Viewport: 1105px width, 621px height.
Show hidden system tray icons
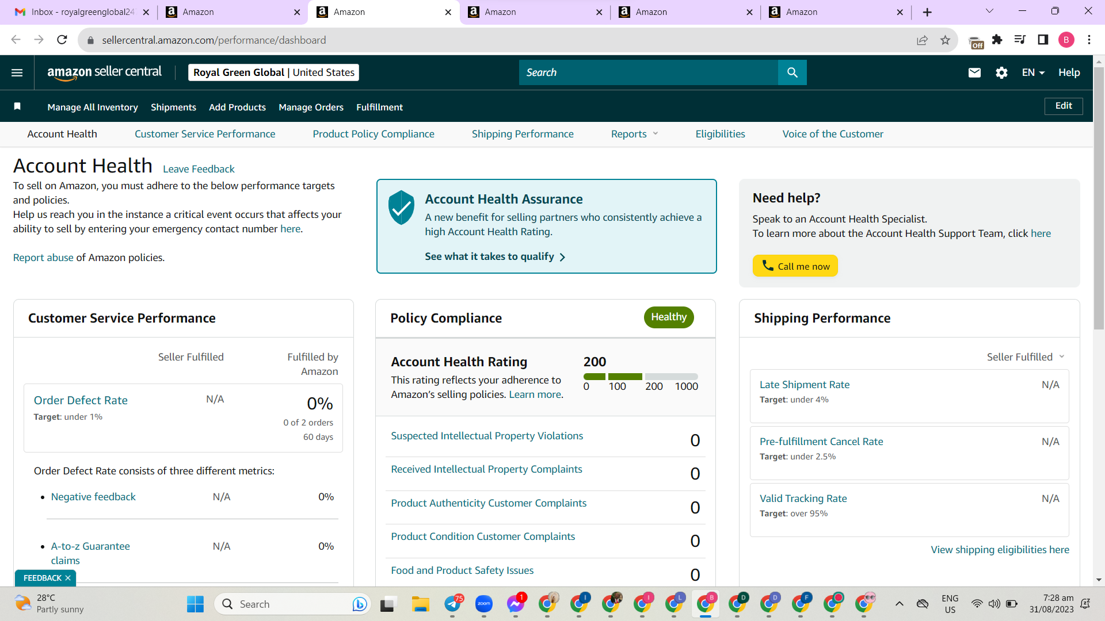(899, 604)
